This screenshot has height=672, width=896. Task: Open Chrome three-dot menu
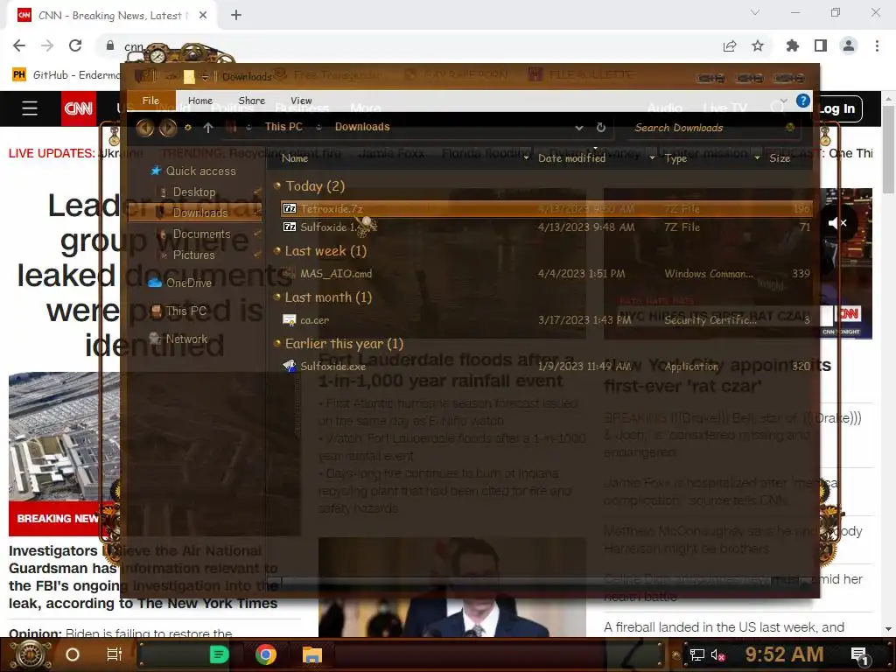coord(877,45)
